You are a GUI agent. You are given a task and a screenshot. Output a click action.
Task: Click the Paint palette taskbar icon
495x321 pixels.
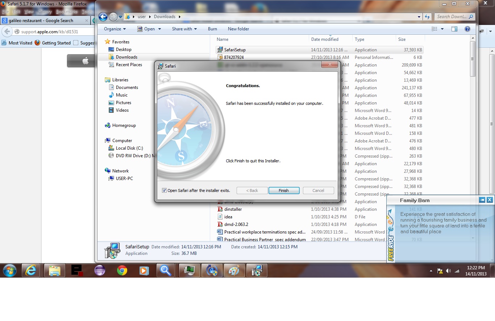234,270
